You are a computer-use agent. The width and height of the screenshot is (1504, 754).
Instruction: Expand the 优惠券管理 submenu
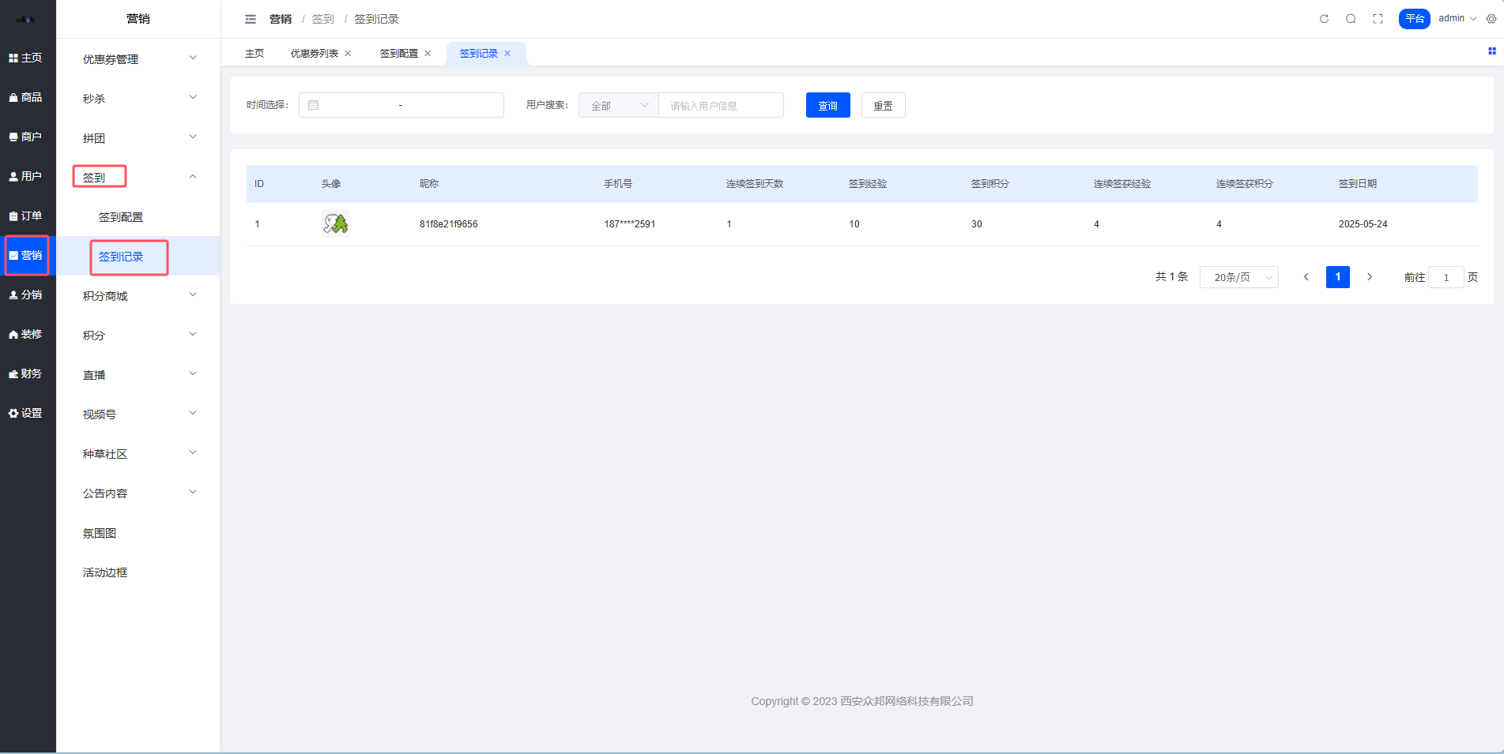pos(138,59)
